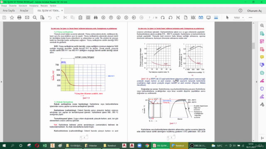The width and height of the screenshot is (266, 149).
Task: Open the protect shield tool in the sidebar
Action: [262, 89]
